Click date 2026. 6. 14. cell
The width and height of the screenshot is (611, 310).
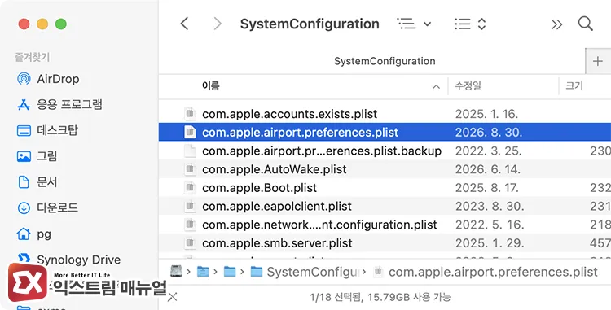[x=488, y=169]
